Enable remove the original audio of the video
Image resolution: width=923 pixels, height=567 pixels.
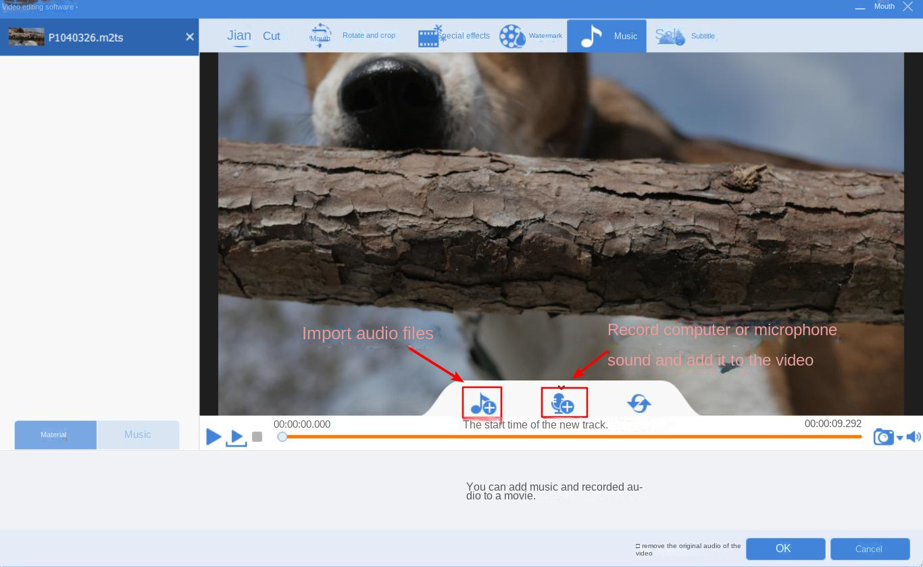tap(637, 545)
